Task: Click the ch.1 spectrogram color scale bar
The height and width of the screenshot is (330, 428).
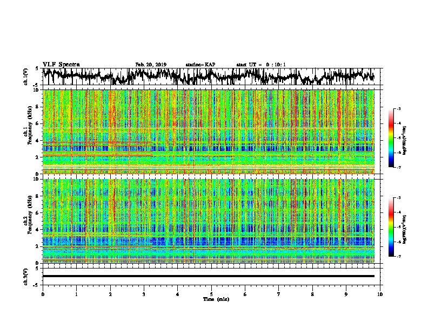Action: pos(391,138)
